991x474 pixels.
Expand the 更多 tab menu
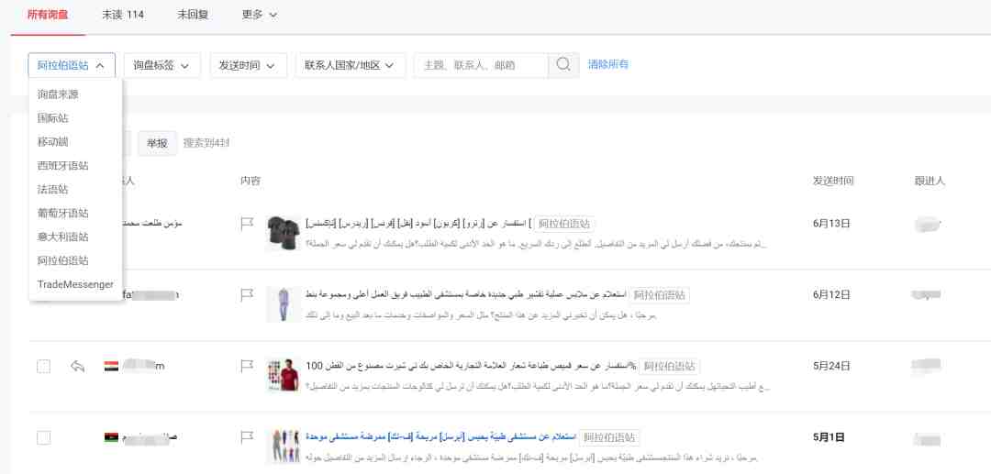[x=260, y=15]
